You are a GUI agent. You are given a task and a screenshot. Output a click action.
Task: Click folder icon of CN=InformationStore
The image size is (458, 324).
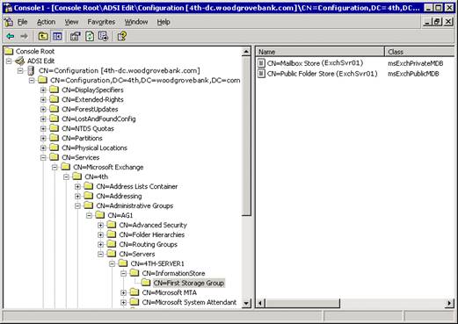tap(134, 273)
